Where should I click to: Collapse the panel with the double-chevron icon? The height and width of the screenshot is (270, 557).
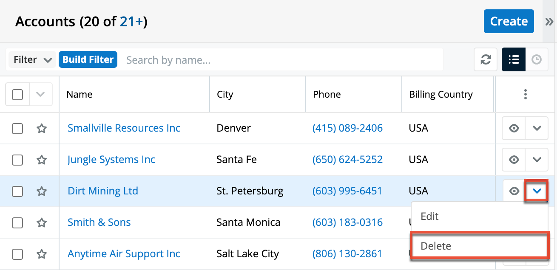[548, 21]
